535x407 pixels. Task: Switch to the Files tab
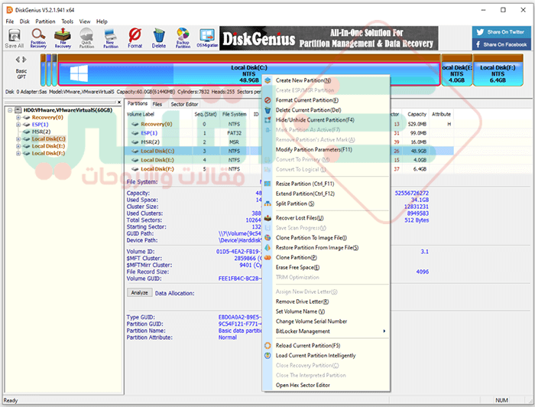[x=157, y=104]
